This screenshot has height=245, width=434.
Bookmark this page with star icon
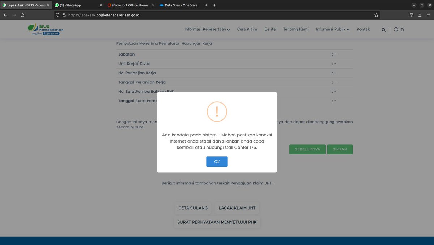click(376, 15)
